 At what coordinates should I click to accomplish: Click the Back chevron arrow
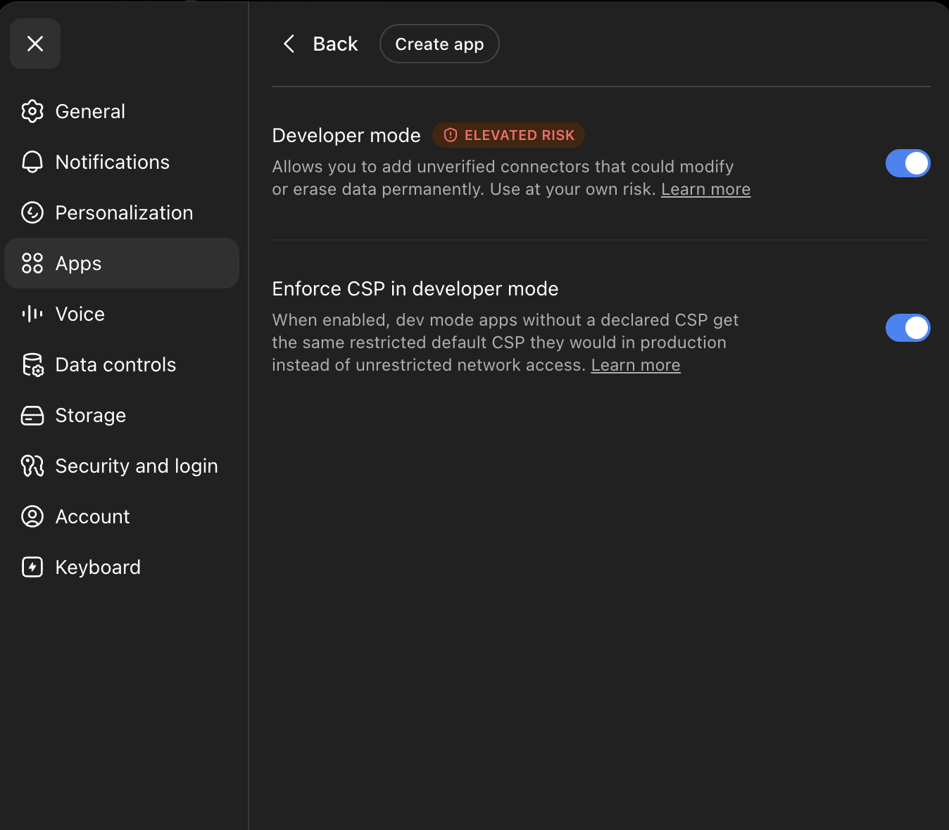[x=289, y=44]
